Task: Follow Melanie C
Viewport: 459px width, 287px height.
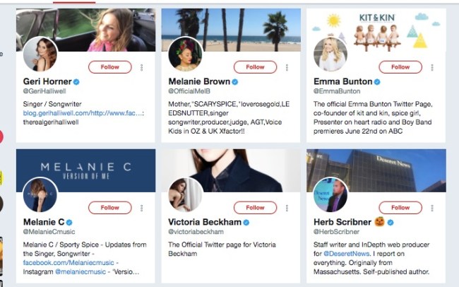Action: (x=110, y=208)
